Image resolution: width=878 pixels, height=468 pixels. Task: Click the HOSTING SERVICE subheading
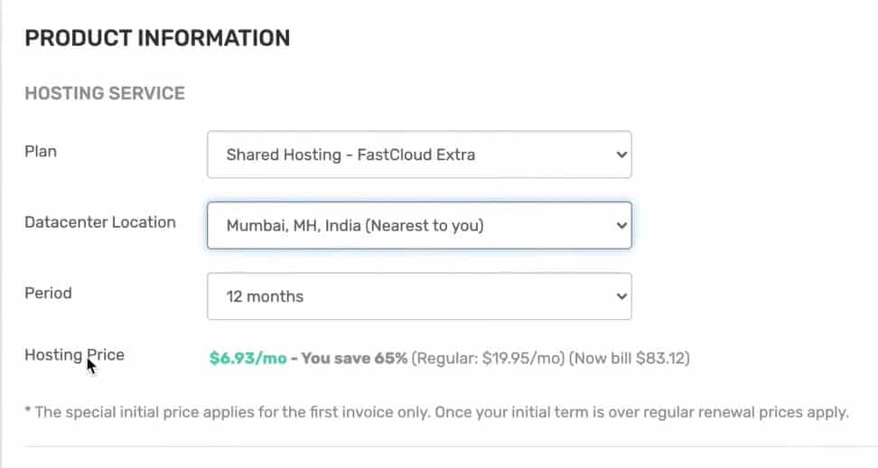pos(105,93)
